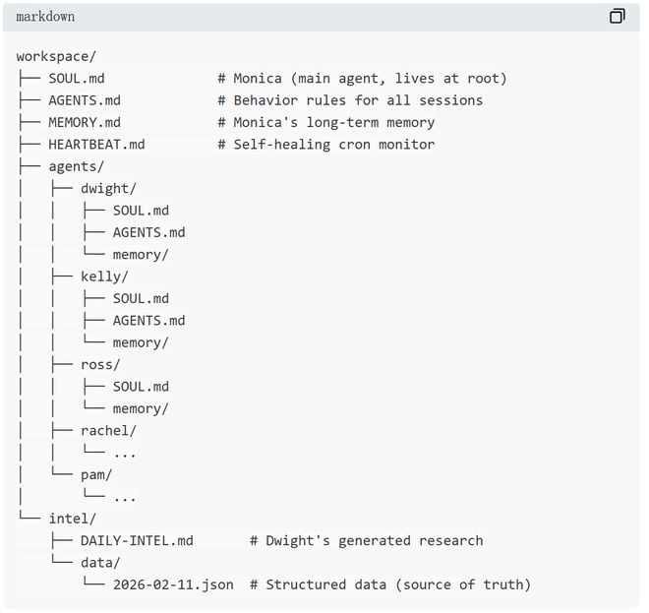Click the agents/ folder entry

click(x=76, y=166)
